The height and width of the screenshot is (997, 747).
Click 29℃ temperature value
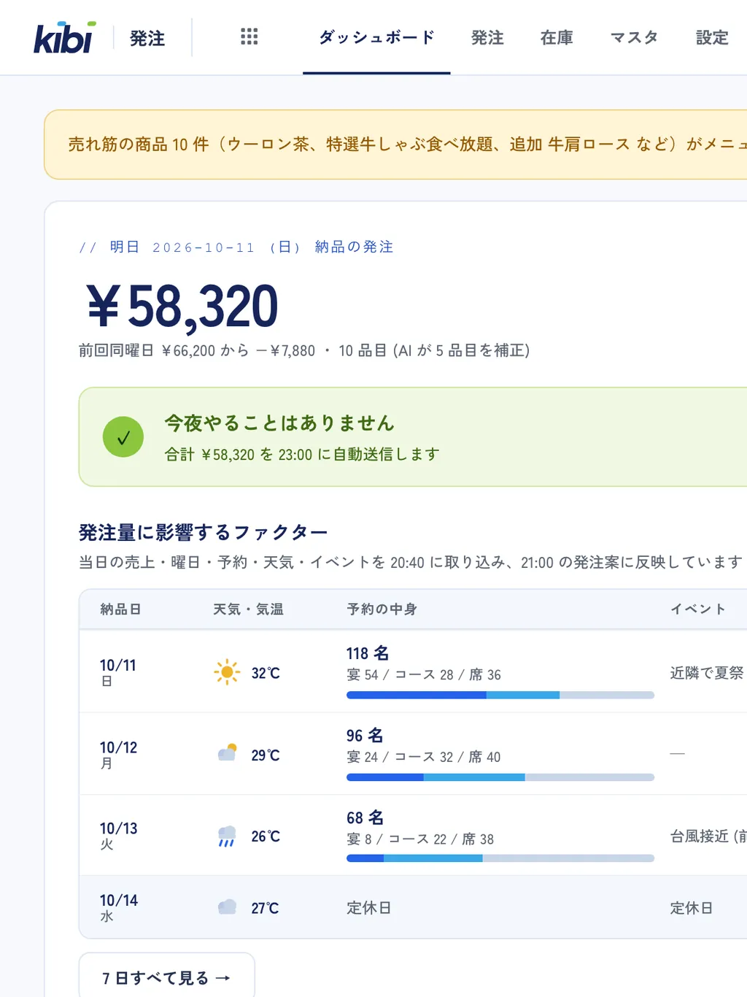coord(266,755)
